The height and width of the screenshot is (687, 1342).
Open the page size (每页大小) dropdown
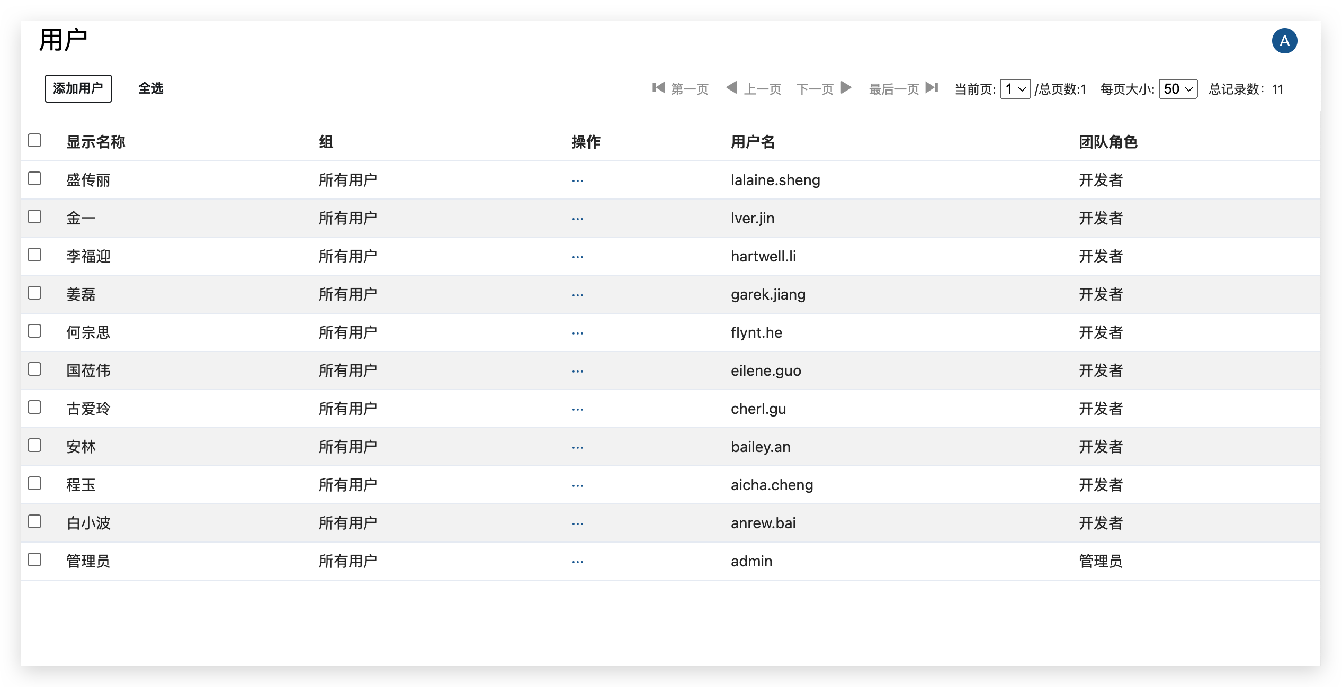(x=1178, y=89)
